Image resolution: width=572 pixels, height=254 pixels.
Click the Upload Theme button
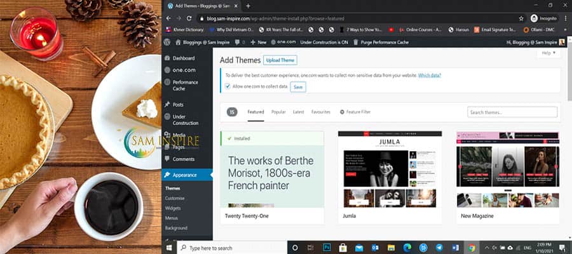[280, 60]
